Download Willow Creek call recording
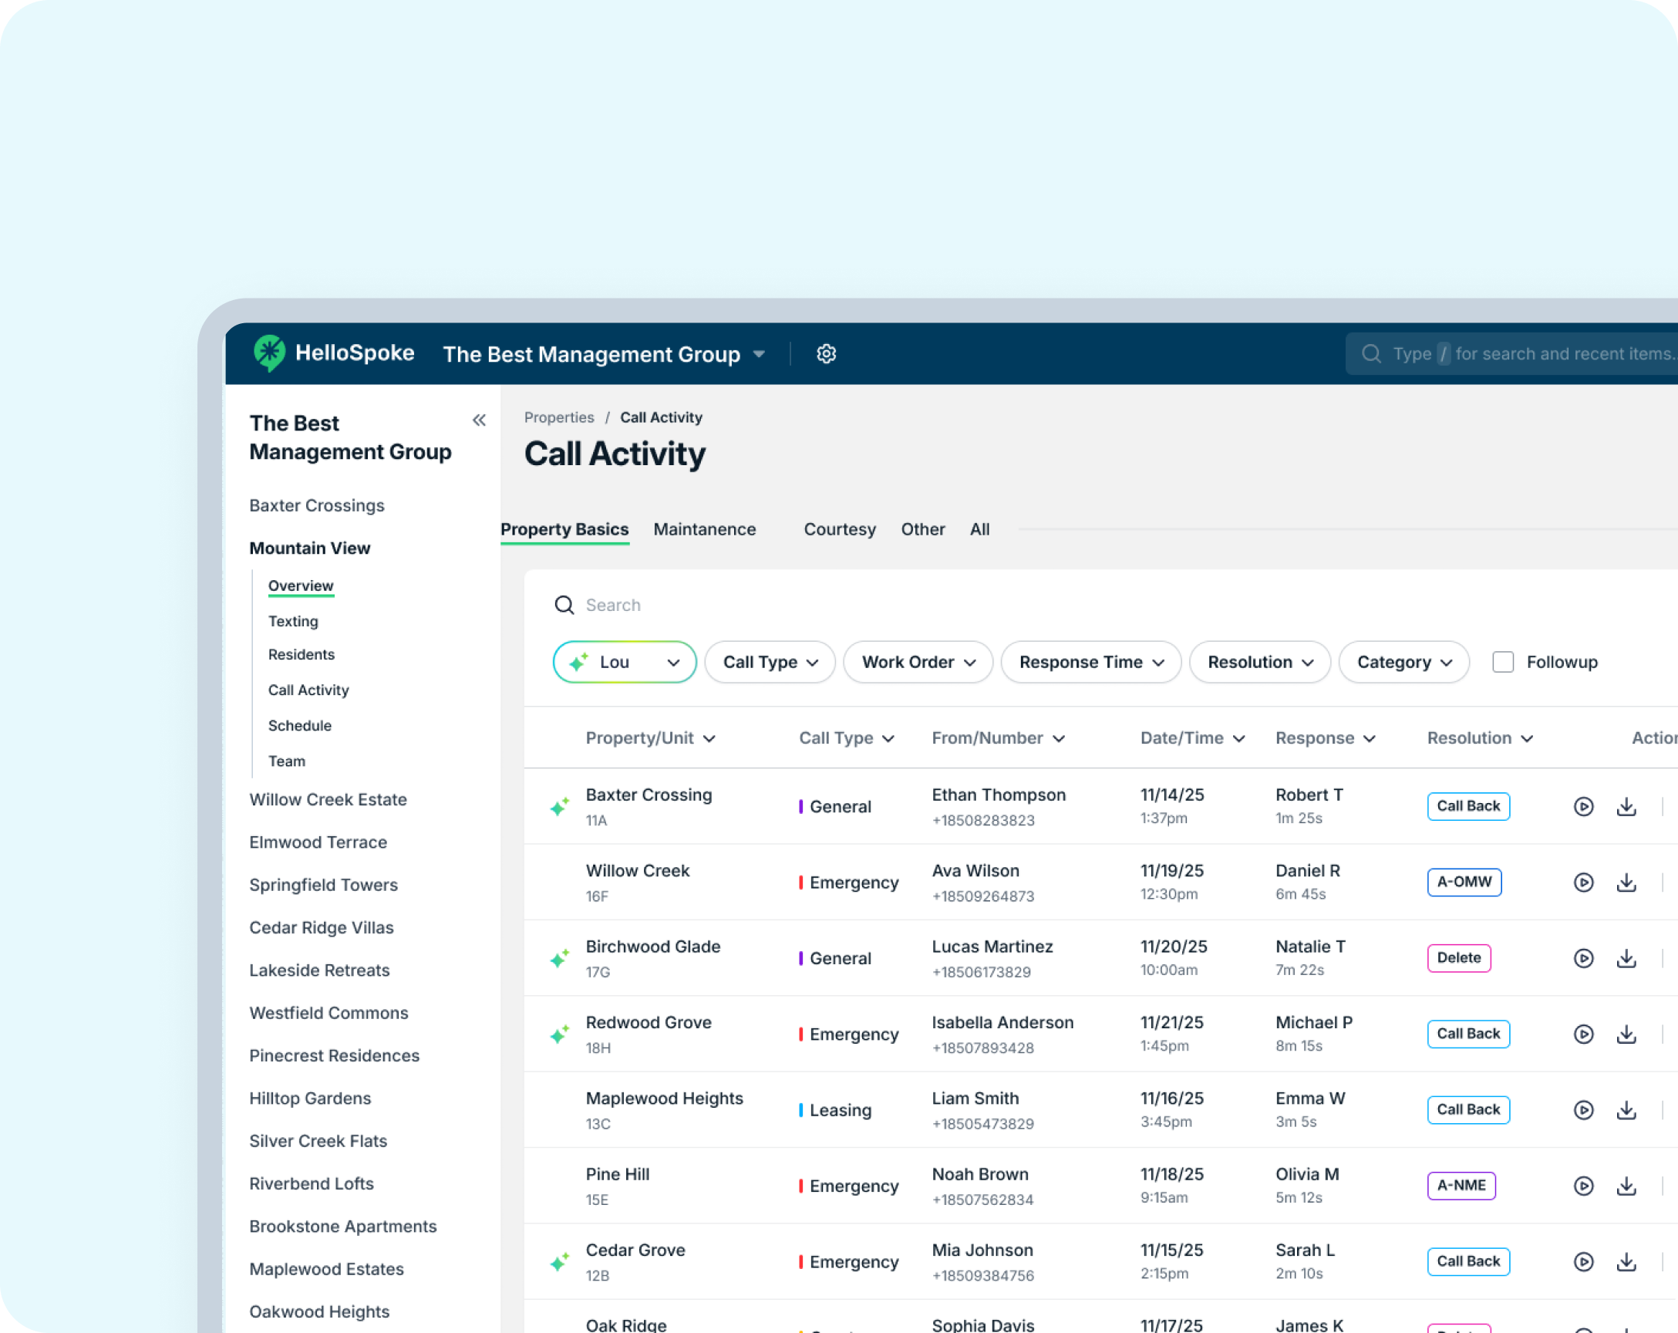Image resolution: width=1678 pixels, height=1333 pixels. pyautogui.click(x=1626, y=882)
